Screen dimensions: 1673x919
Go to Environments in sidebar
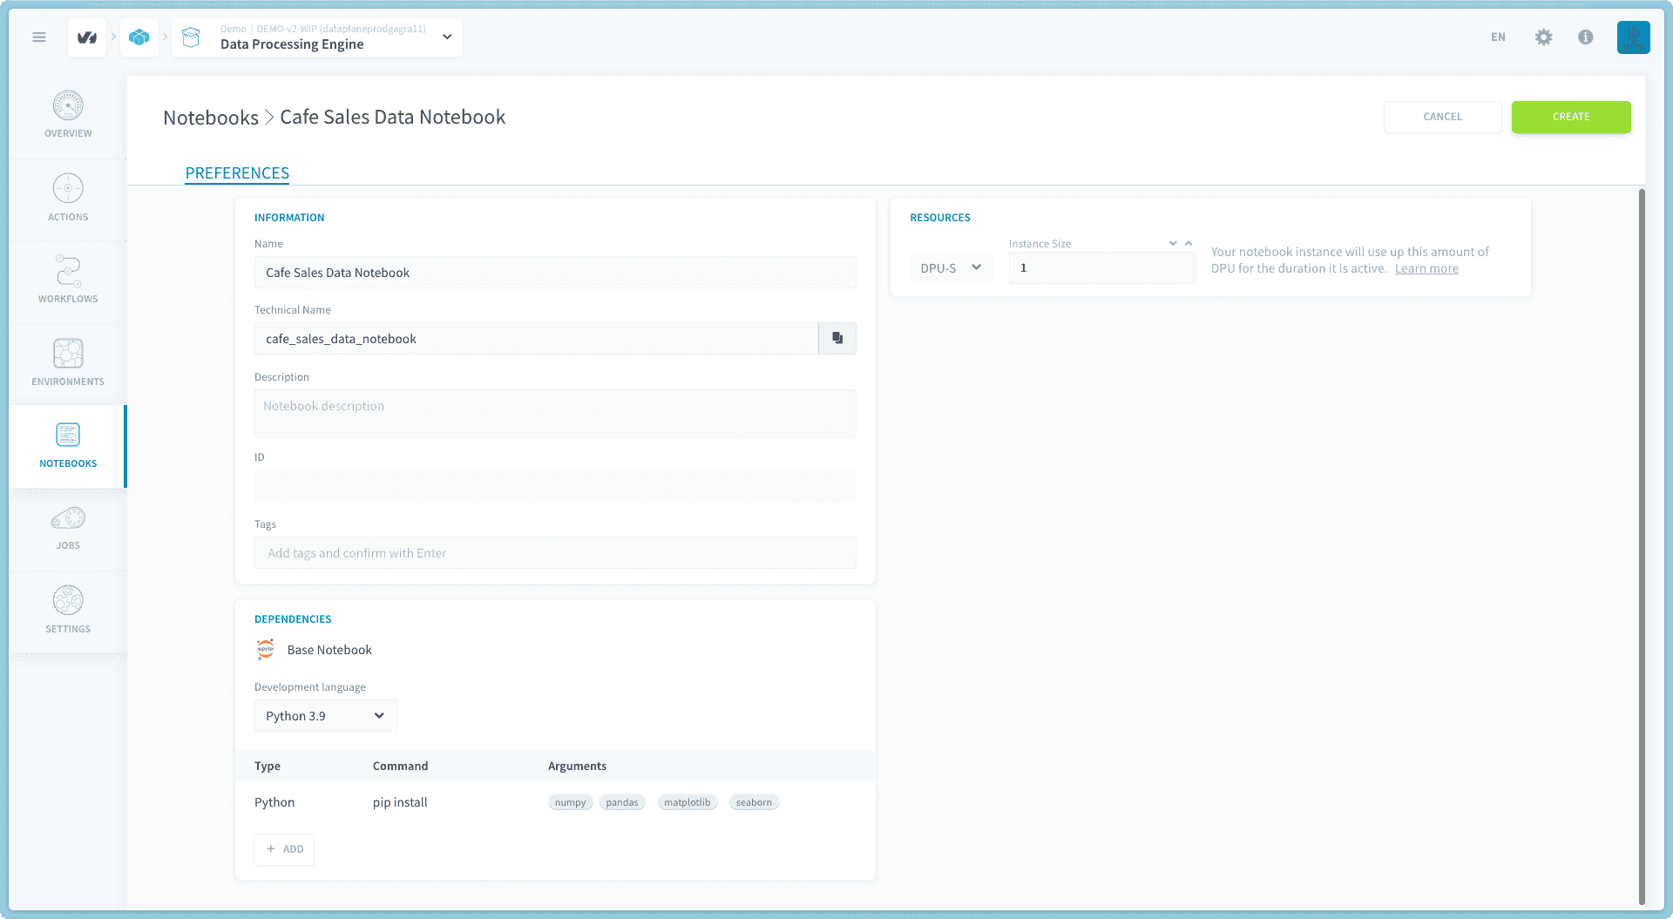point(68,362)
